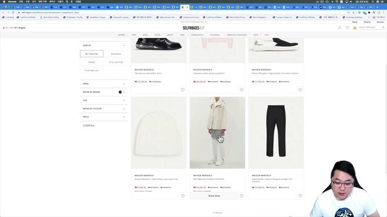387x217 pixels.
Task: Sort by Price Low-High
Action: click(x=116, y=62)
